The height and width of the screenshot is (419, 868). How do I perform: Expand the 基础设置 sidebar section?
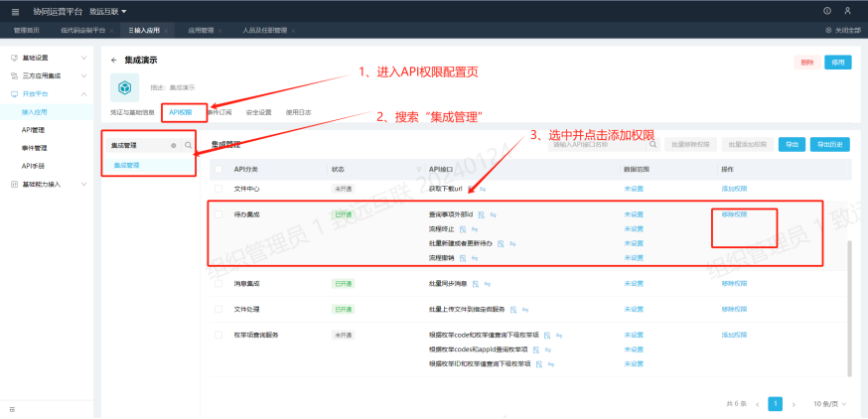[x=84, y=58]
